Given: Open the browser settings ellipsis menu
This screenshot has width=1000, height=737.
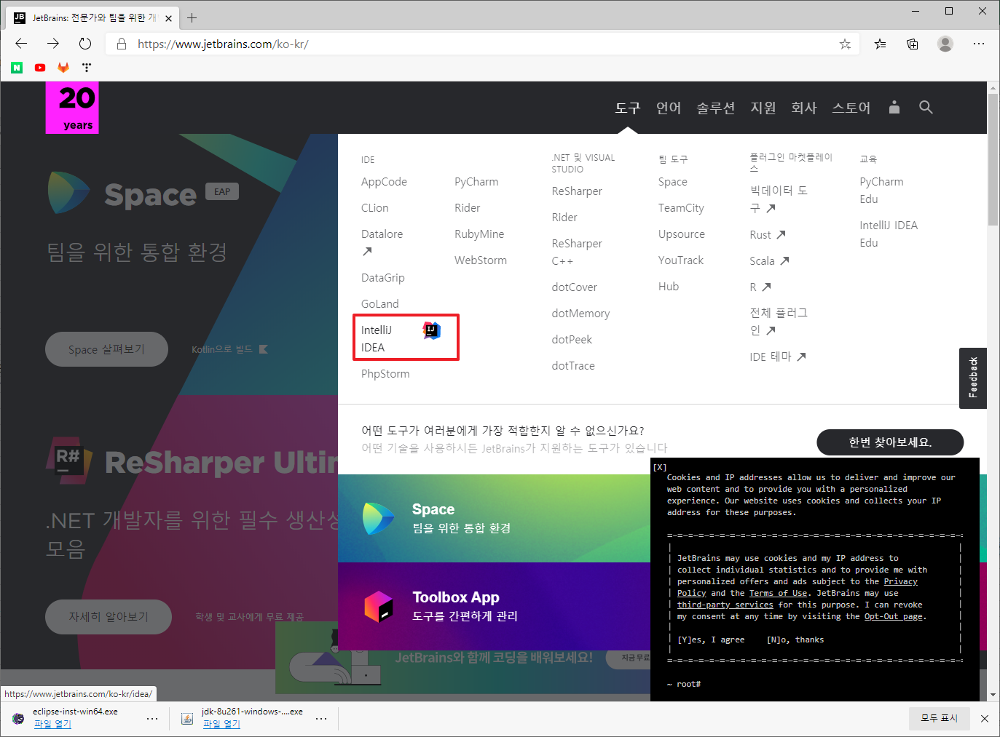Looking at the screenshot, I should click(979, 44).
